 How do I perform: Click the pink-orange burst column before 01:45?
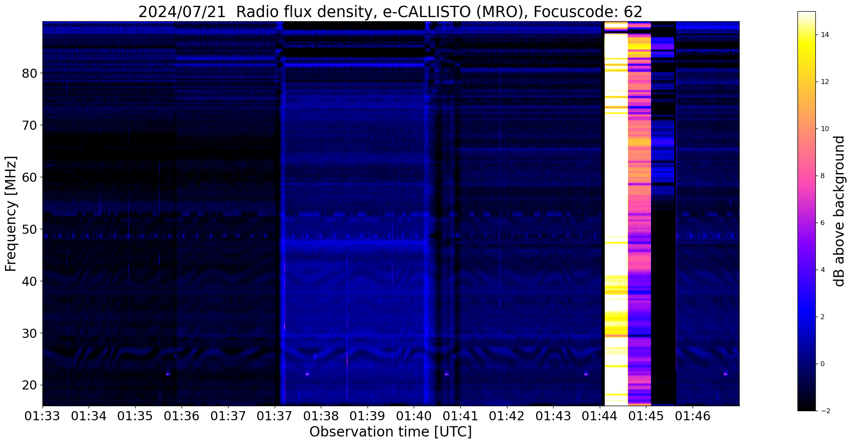pyautogui.click(x=639, y=213)
